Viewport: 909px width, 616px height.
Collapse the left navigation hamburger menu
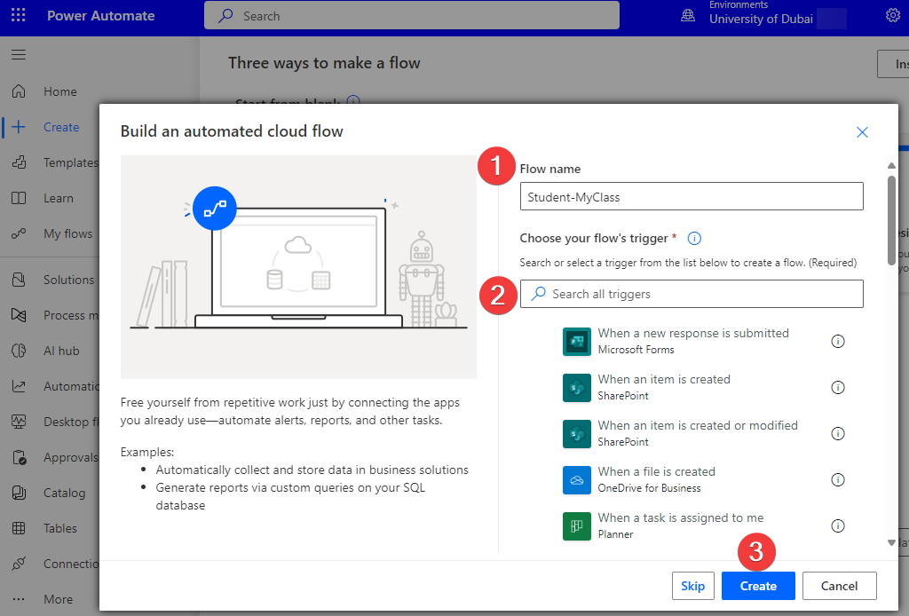pos(19,54)
